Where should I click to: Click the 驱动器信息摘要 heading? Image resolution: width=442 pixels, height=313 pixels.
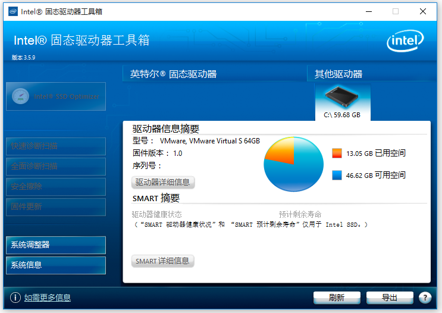[166, 129]
